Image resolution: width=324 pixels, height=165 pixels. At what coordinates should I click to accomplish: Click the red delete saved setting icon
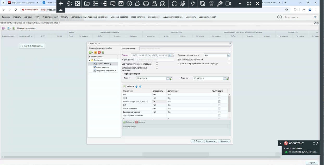coord(99,52)
